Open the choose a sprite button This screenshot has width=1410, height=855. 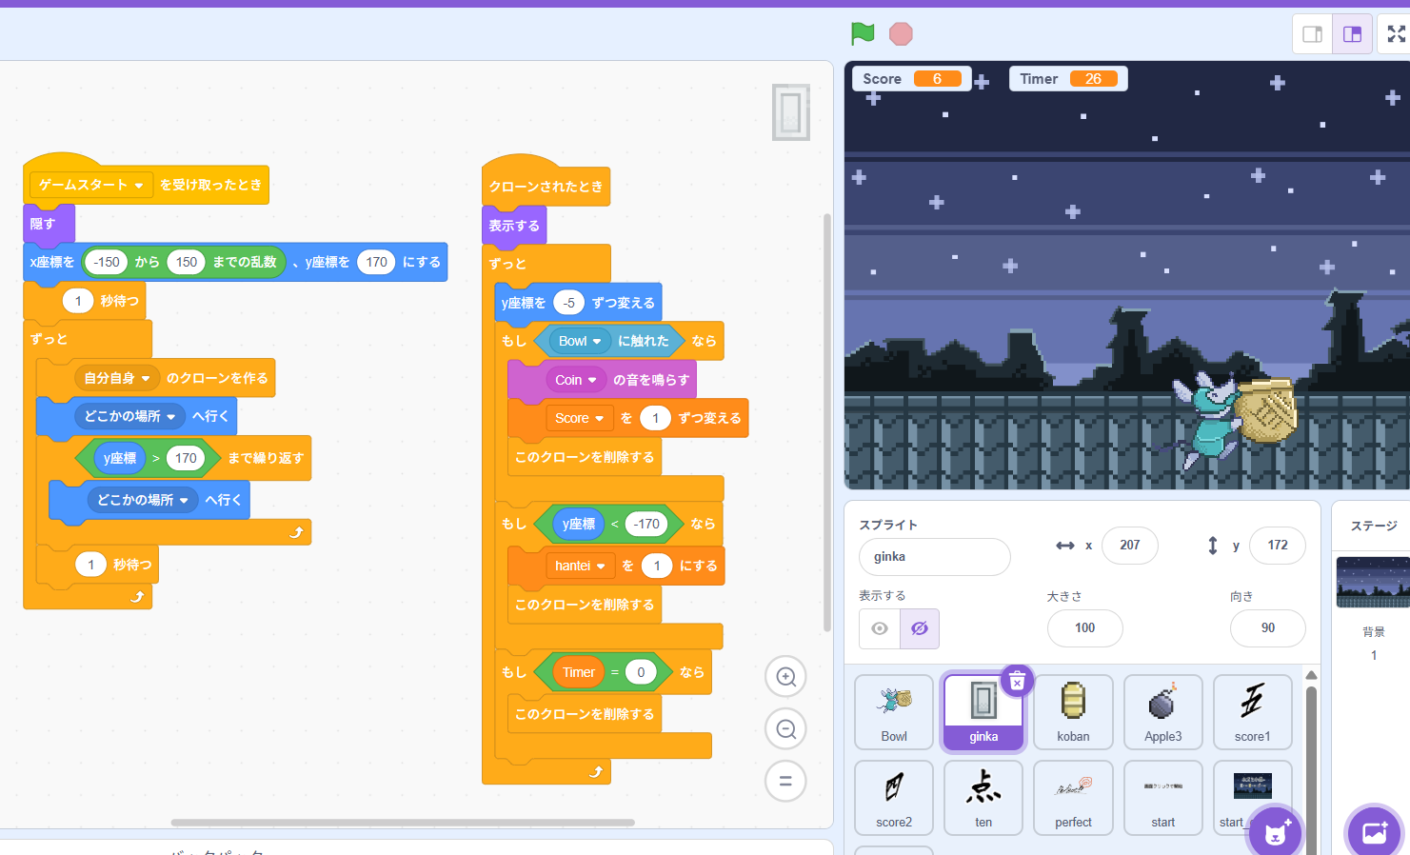click(1275, 832)
